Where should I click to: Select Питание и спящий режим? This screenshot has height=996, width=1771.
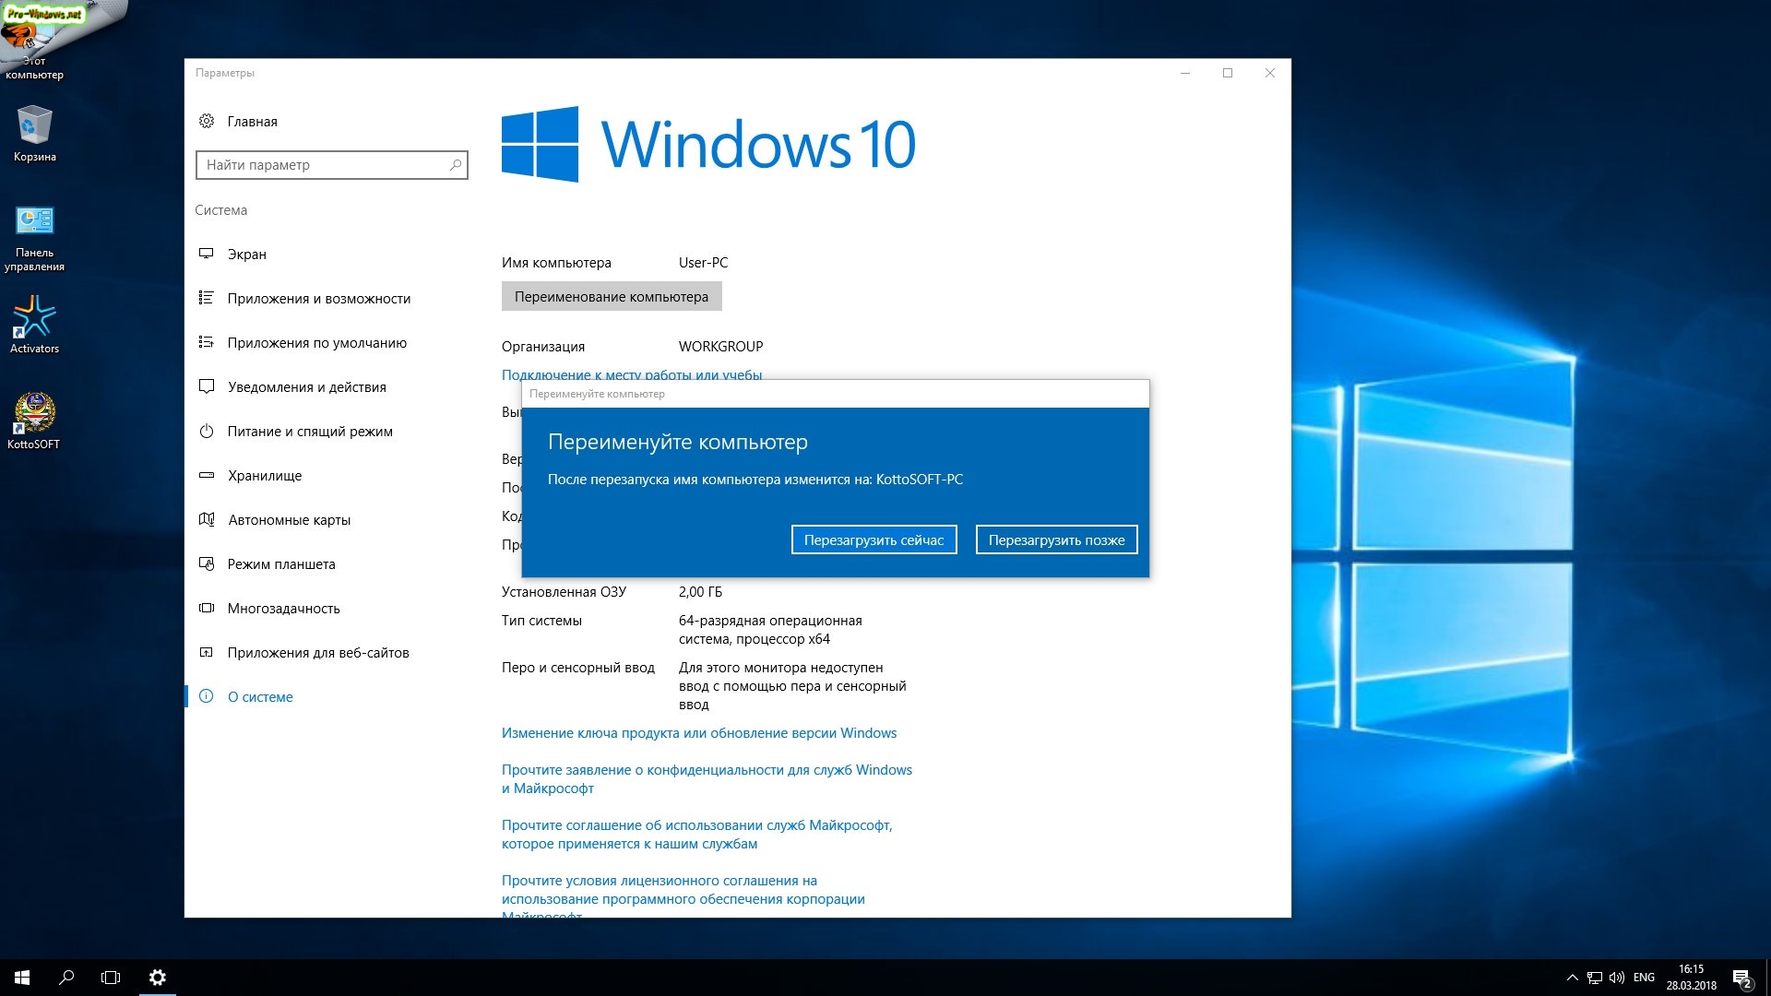click(309, 432)
